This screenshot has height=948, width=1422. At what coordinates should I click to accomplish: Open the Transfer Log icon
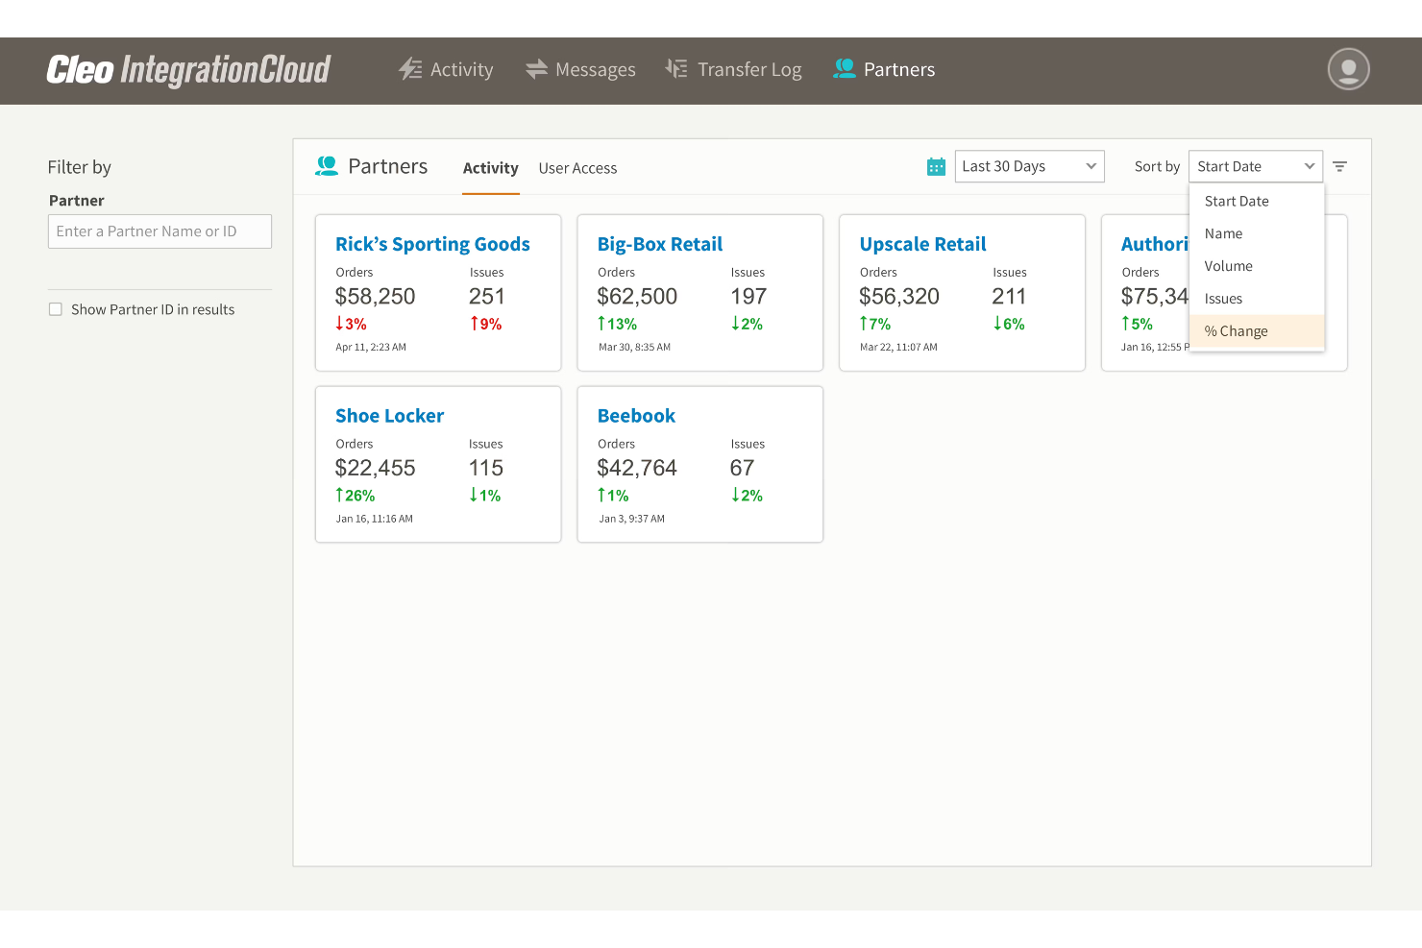pos(675,68)
